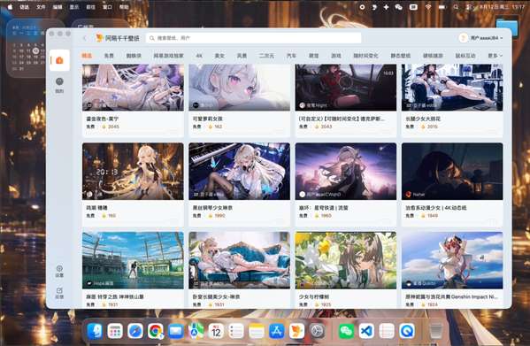Open the 我的 (My) section in the sidebar
The width and height of the screenshot is (530, 346).
click(x=59, y=85)
